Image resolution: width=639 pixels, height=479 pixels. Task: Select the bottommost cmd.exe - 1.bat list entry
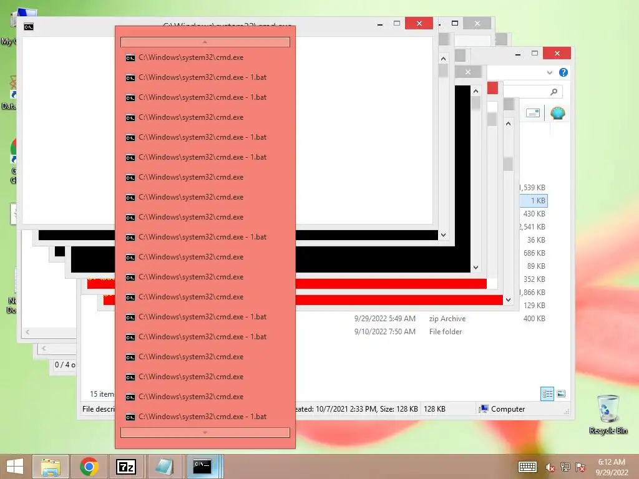[x=205, y=417]
